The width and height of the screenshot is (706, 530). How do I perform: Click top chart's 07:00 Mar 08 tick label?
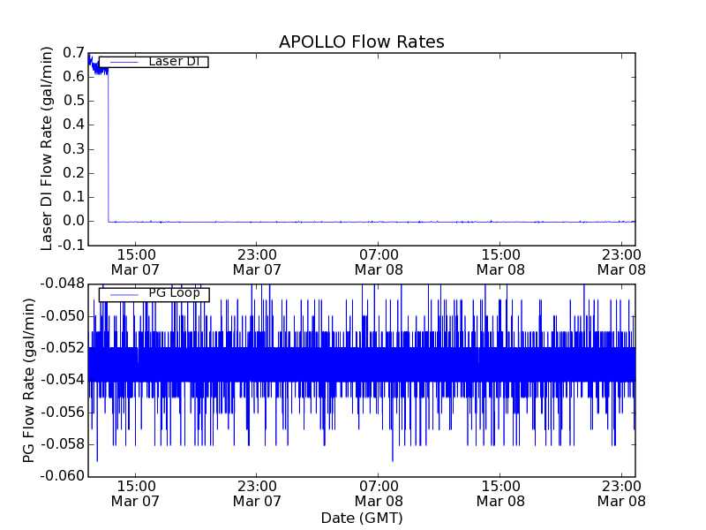(379, 262)
